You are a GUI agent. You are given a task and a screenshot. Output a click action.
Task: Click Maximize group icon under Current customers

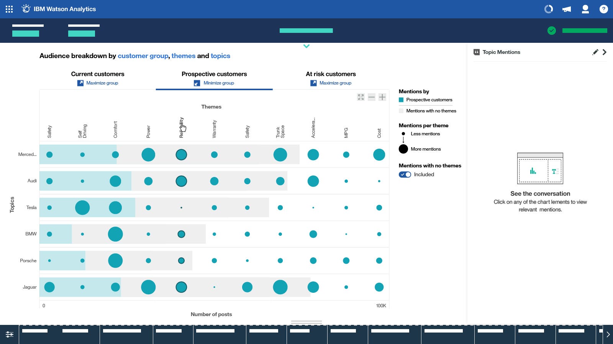pyautogui.click(x=80, y=83)
